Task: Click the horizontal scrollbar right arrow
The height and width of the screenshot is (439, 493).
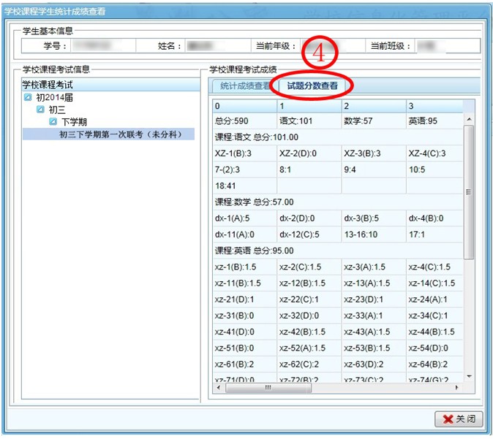Action: click(x=457, y=387)
